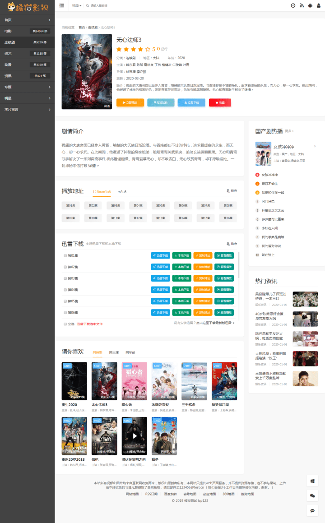Open the Android app icon

click(310, 5)
